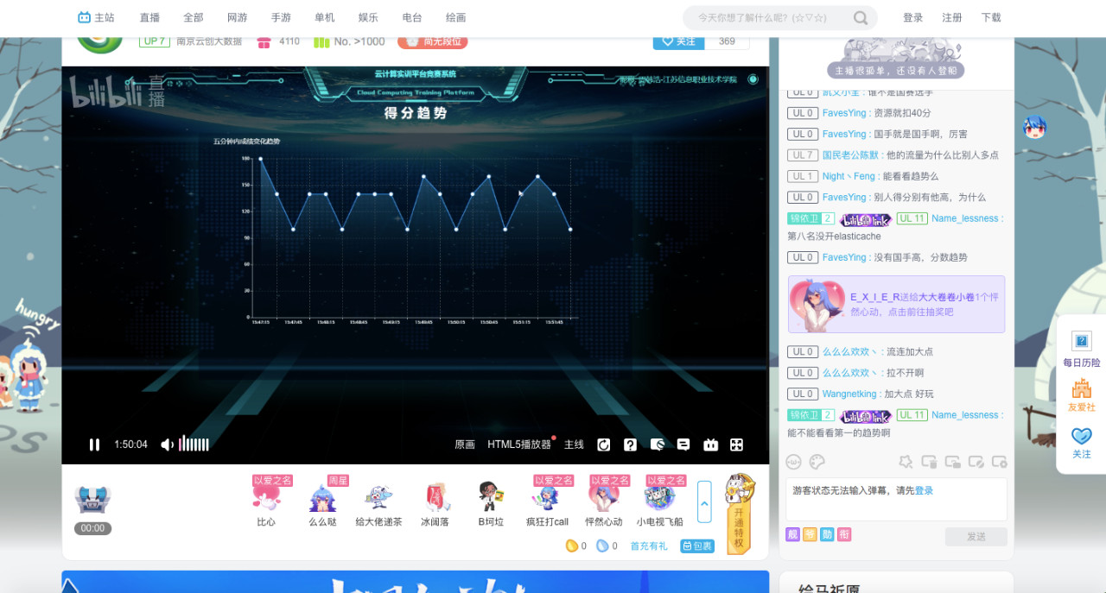
Task: Click the 关注 follow button
Action: 678,41
